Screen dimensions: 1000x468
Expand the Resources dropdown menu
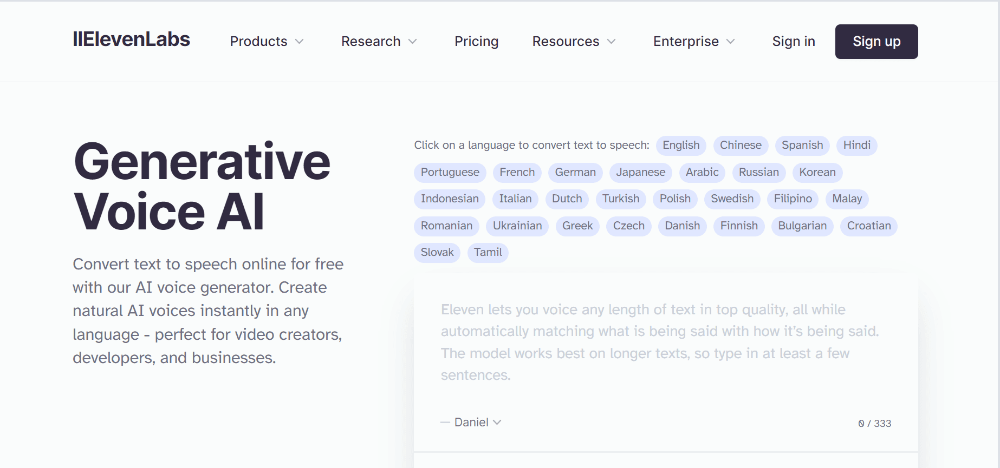click(574, 42)
